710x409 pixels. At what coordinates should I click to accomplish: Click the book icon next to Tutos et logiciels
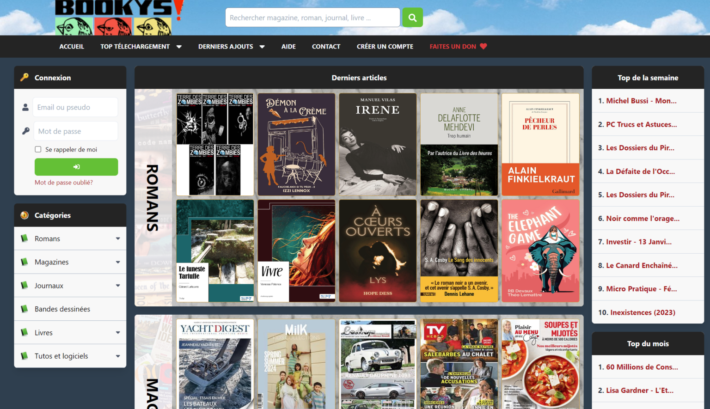[x=24, y=356]
